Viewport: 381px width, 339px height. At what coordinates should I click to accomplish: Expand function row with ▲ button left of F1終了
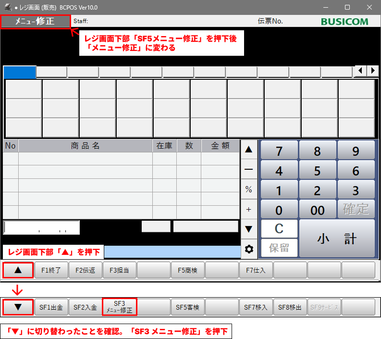click(x=18, y=270)
